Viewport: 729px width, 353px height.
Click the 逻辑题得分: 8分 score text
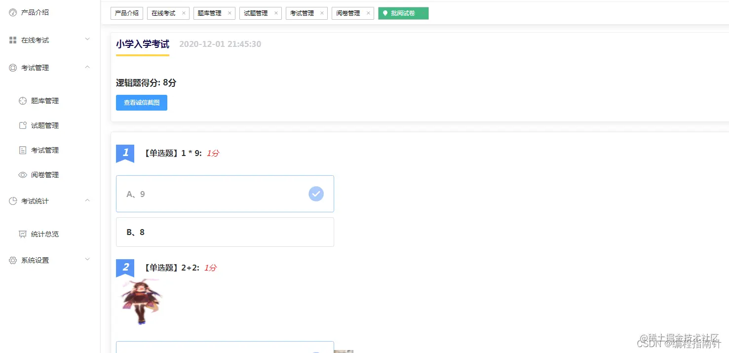coord(146,82)
